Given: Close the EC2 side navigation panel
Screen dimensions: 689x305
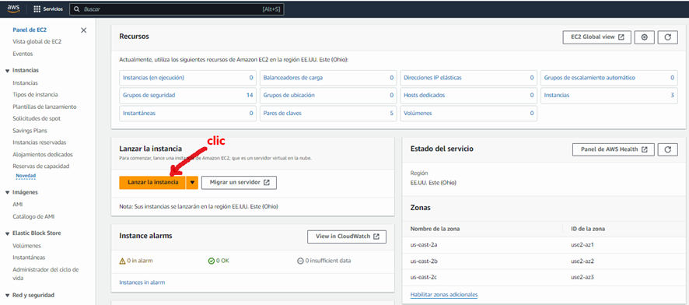Looking at the screenshot, I should (x=83, y=30).
